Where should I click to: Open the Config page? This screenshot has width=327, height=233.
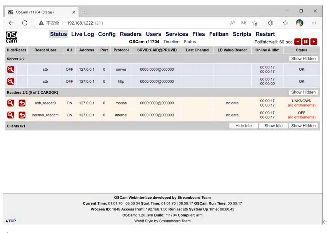click(107, 34)
